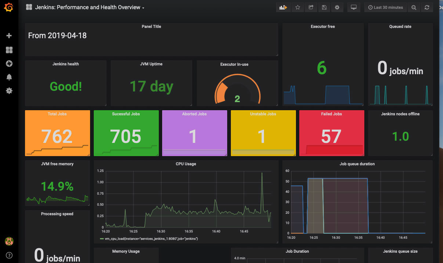This screenshot has height=263, width=443.
Task: Open the Grafana home logo
Action: coord(9,7)
